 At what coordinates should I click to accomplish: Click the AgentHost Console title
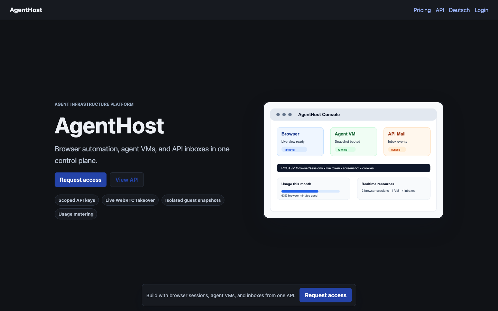click(x=319, y=114)
